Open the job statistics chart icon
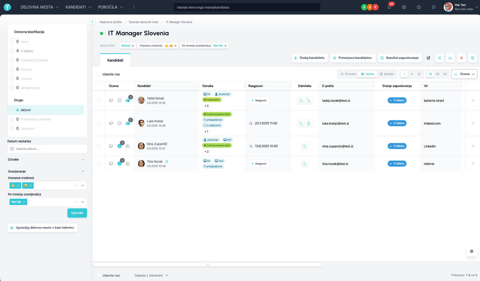Image resolution: width=480 pixels, height=281 pixels. pyautogui.click(x=450, y=58)
